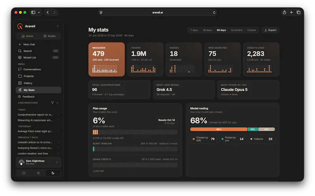Open the browser sidebar dropdown arrow

click(x=39, y=13)
